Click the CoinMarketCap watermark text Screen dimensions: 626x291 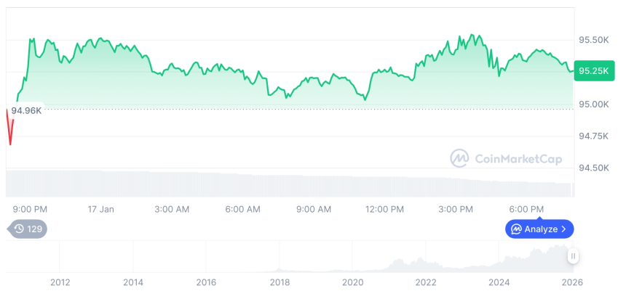coord(518,158)
